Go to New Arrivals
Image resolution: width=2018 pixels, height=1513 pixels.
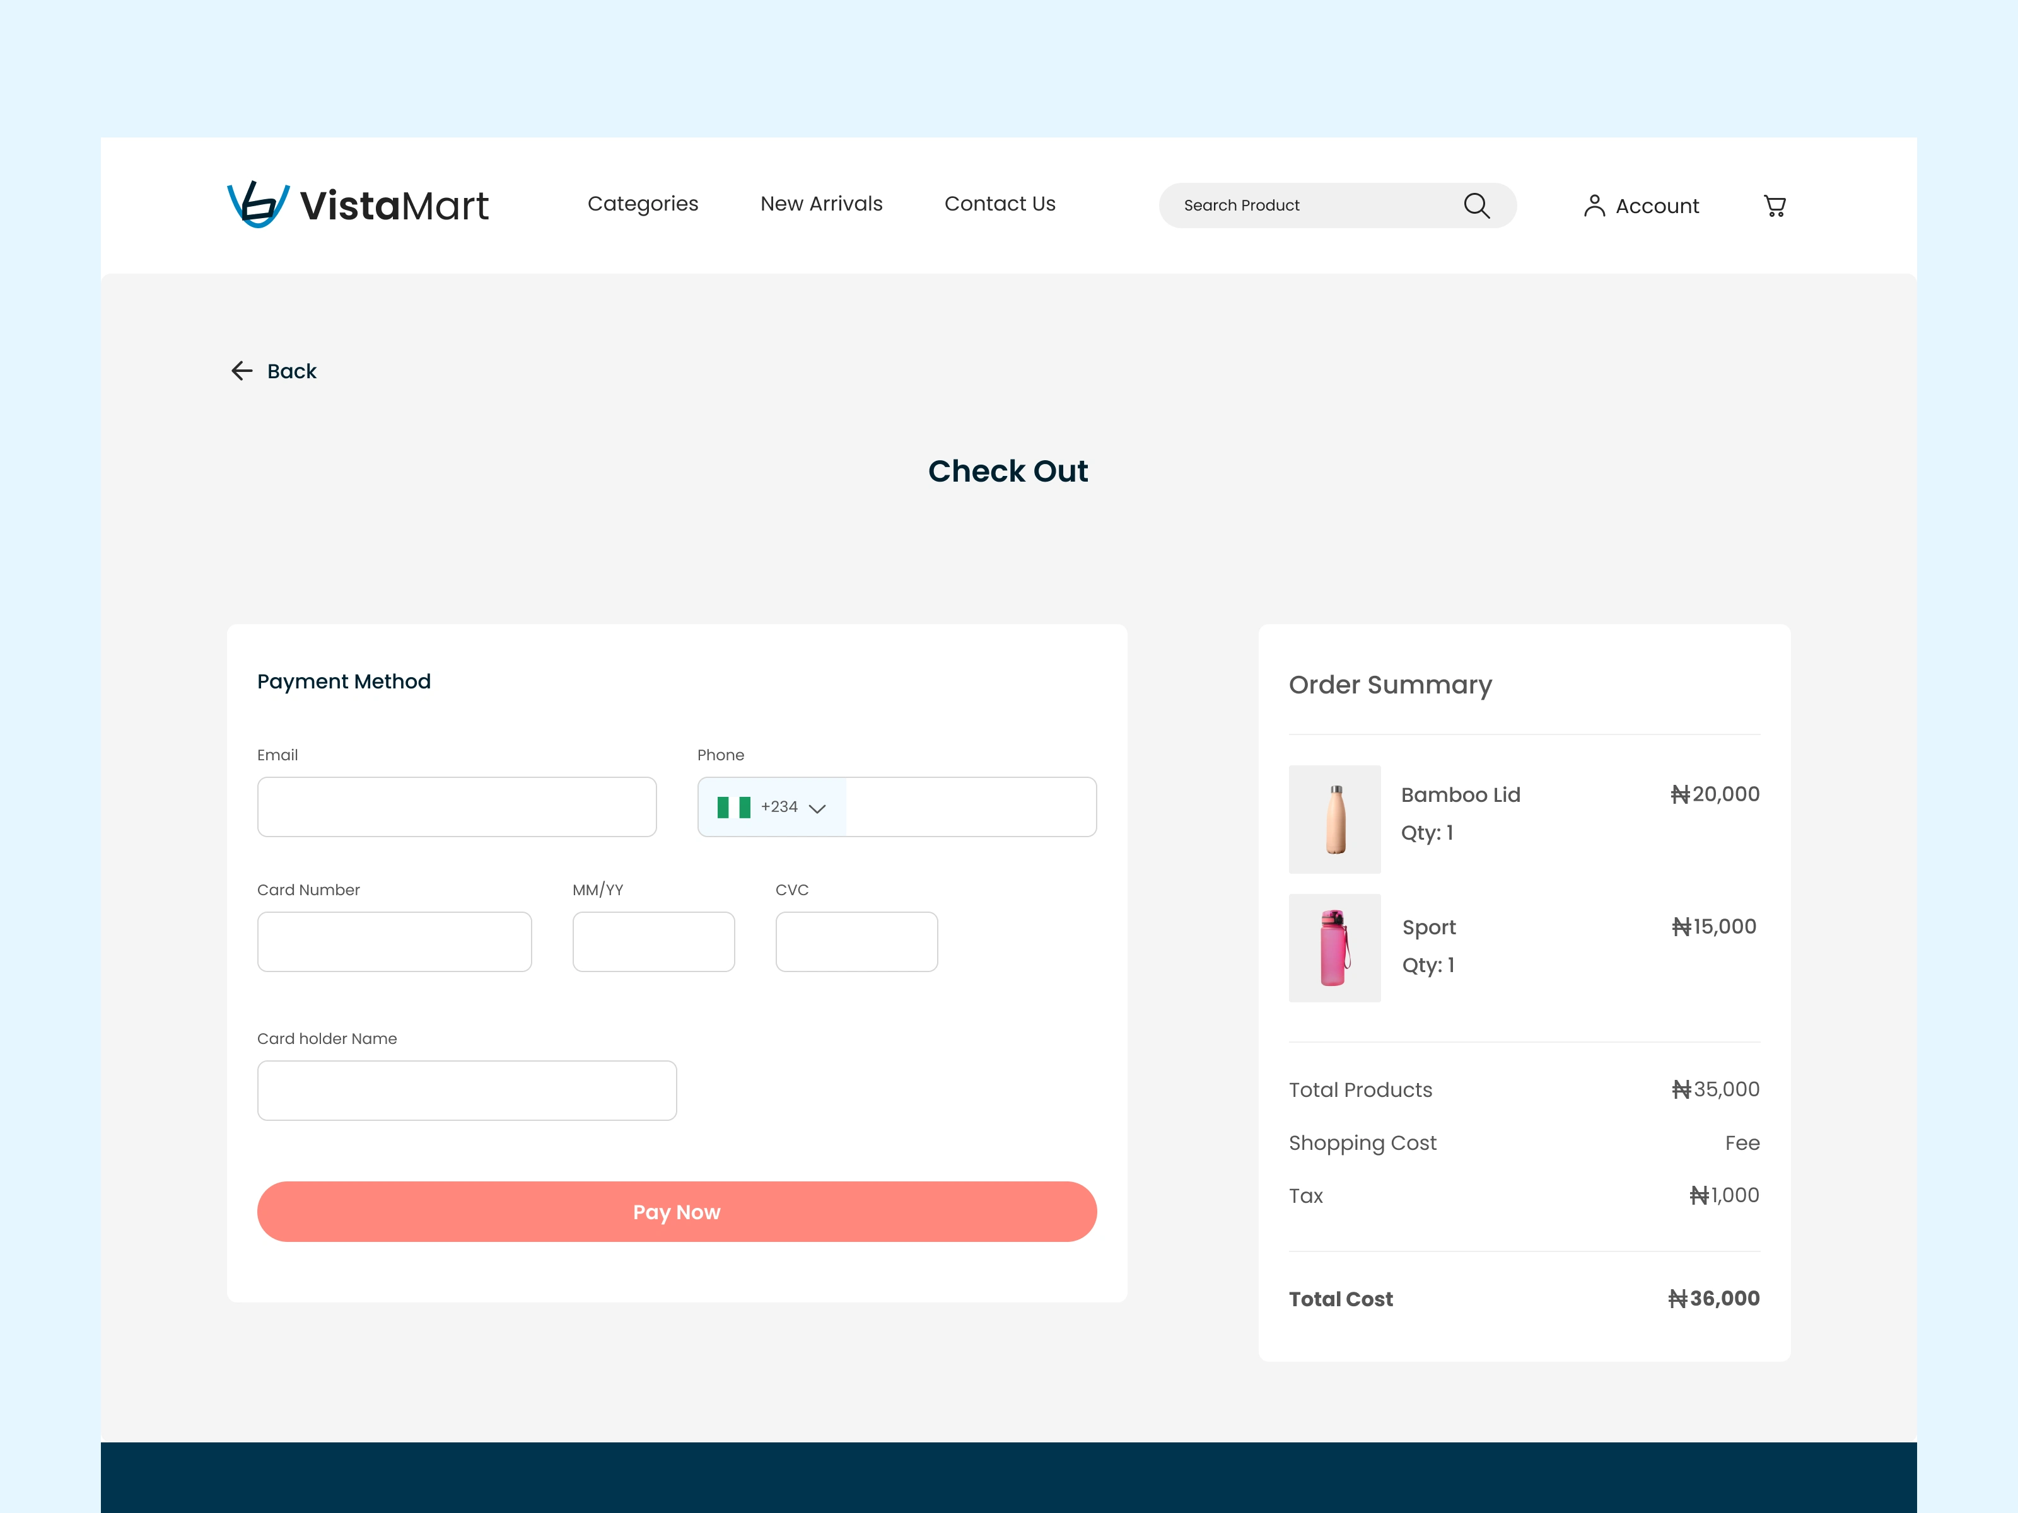click(x=821, y=204)
